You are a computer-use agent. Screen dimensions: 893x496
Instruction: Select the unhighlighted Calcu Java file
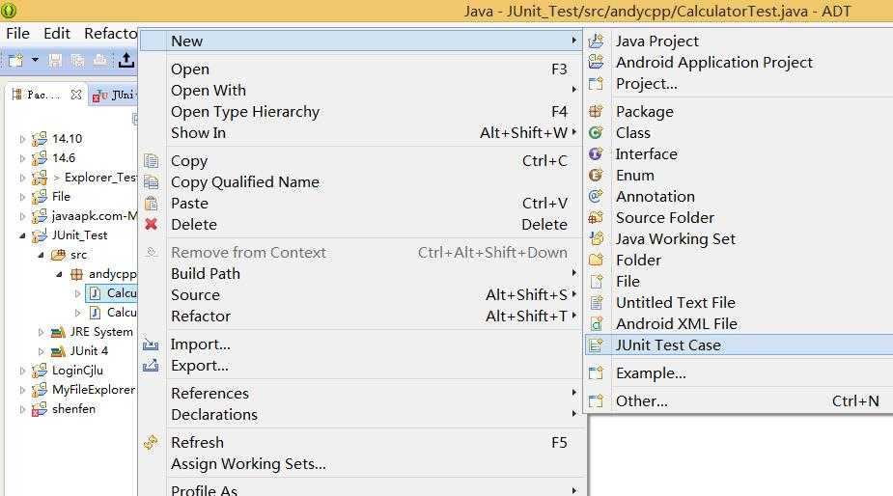113,313
